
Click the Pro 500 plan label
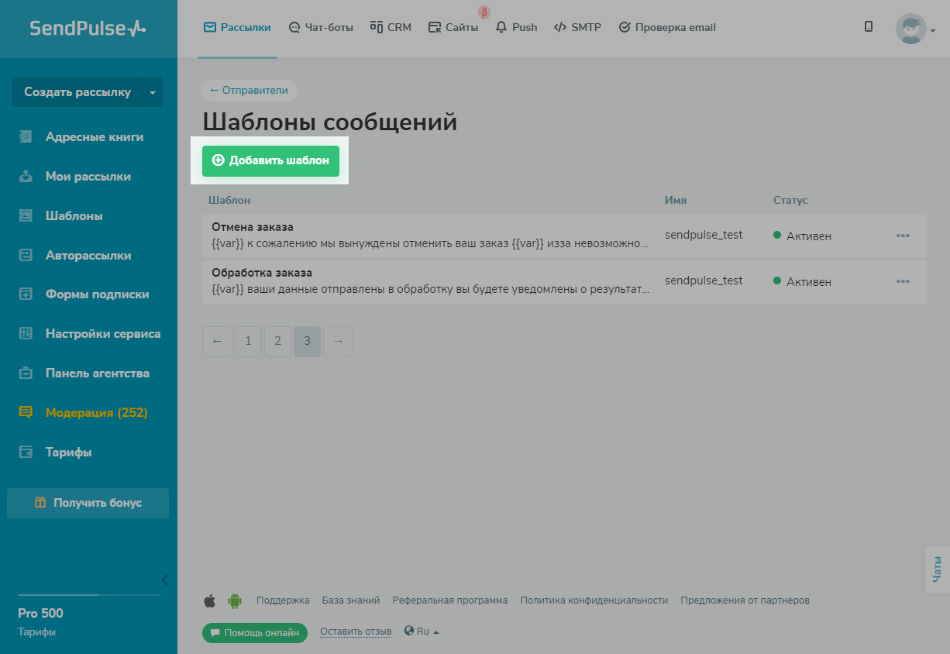[40, 614]
